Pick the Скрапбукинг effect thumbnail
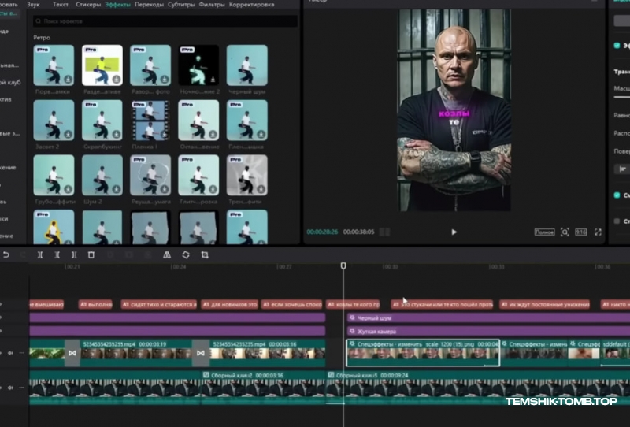 [102, 121]
